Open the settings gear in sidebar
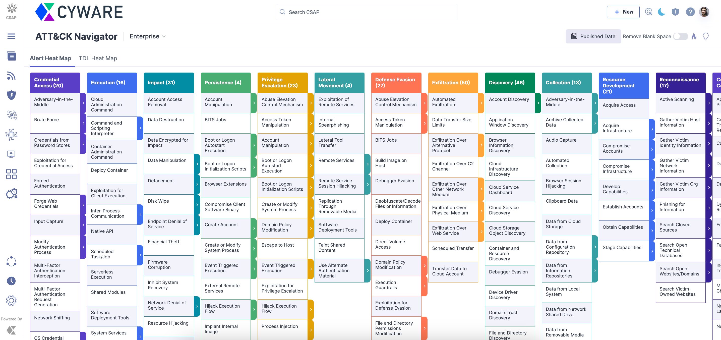The height and width of the screenshot is (340, 721). coord(11,301)
